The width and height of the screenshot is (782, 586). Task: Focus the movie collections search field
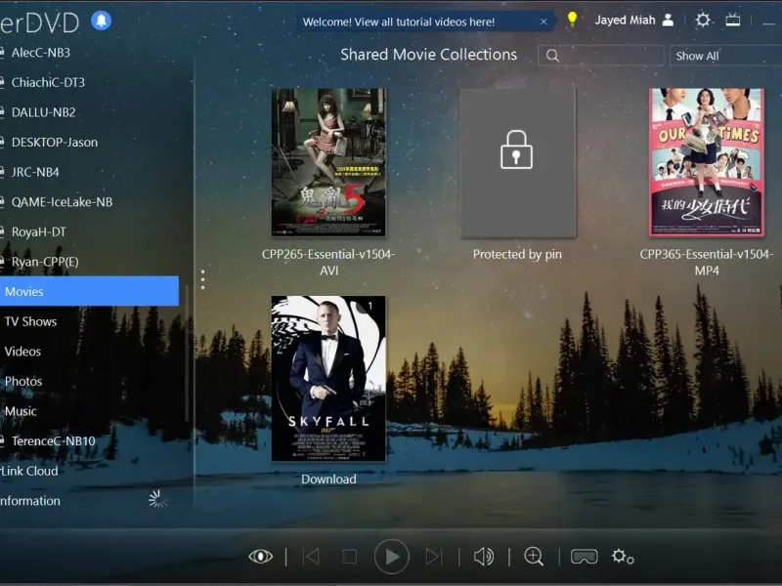click(600, 56)
